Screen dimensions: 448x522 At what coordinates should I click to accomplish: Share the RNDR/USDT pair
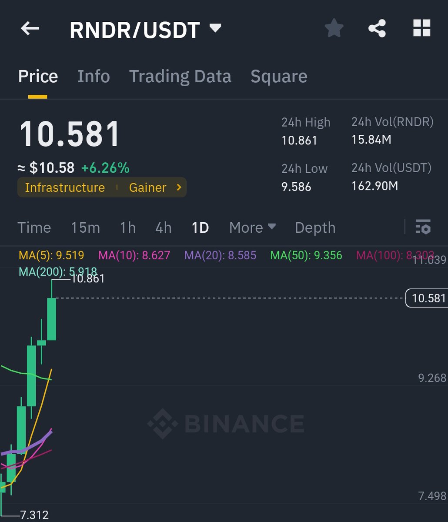[377, 29]
